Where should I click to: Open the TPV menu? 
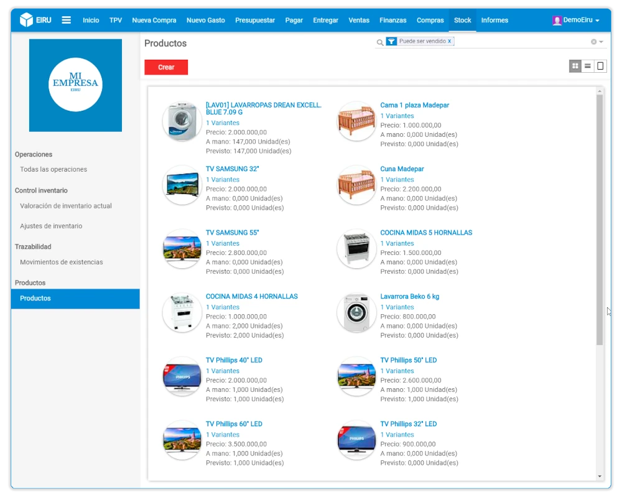tap(116, 21)
